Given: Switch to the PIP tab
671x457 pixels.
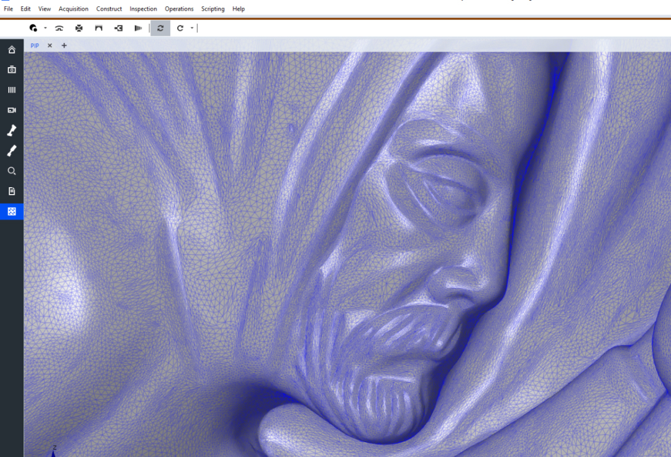Looking at the screenshot, I should [x=35, y=45].
